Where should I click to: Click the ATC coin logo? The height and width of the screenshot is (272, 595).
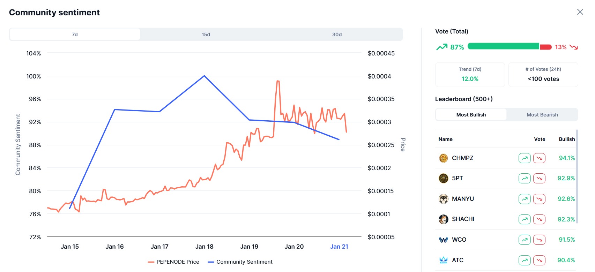pyautogui.click(x=444, y=260)
